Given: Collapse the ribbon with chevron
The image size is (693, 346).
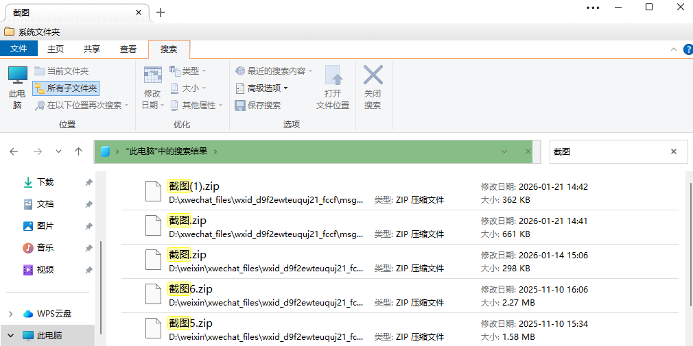Looking at the screenshot, I should 674,49.
